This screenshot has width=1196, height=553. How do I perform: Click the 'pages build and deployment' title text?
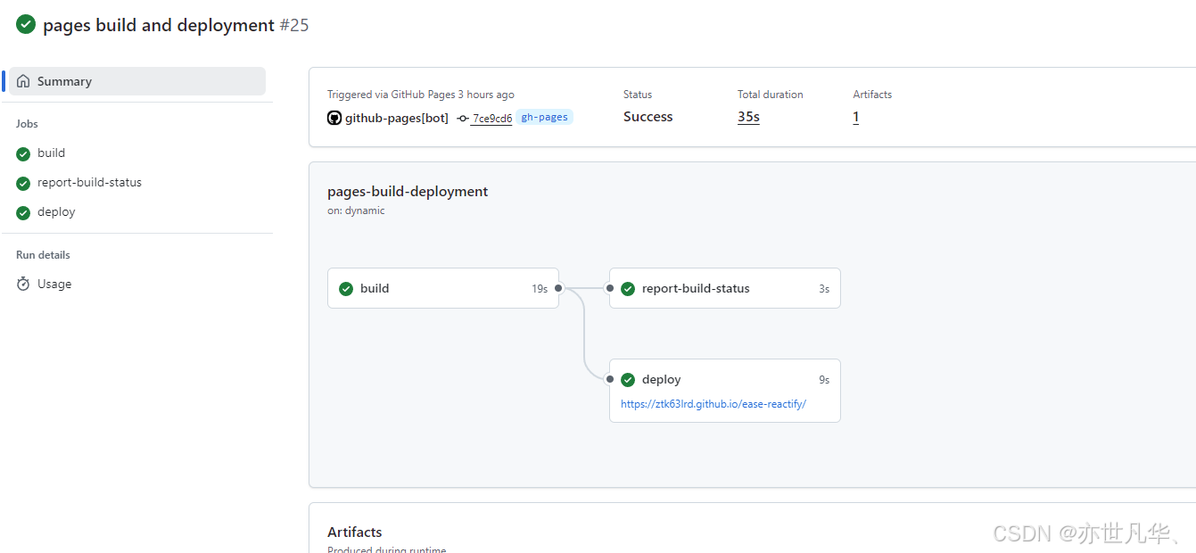pyautogui.click(x=159, y=25)
